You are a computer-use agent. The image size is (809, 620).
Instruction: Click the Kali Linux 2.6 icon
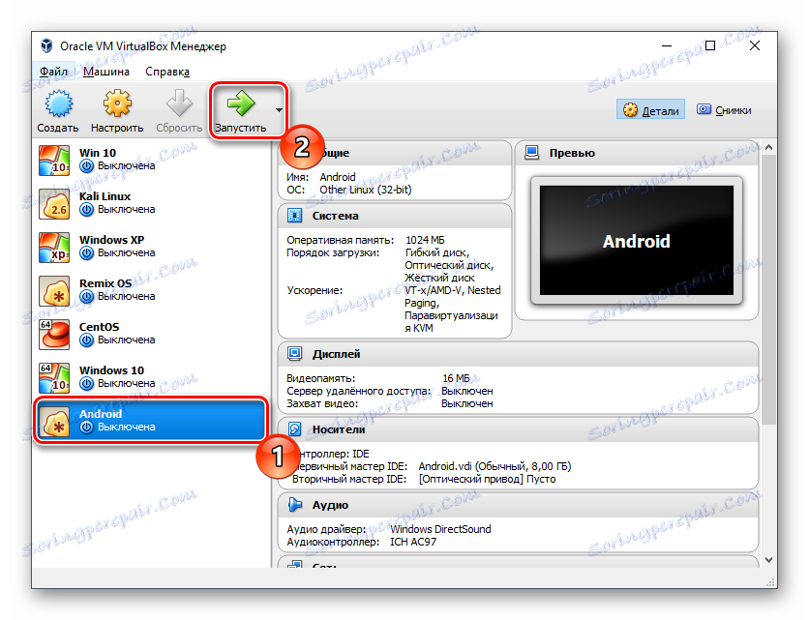[x=54, y=204]
